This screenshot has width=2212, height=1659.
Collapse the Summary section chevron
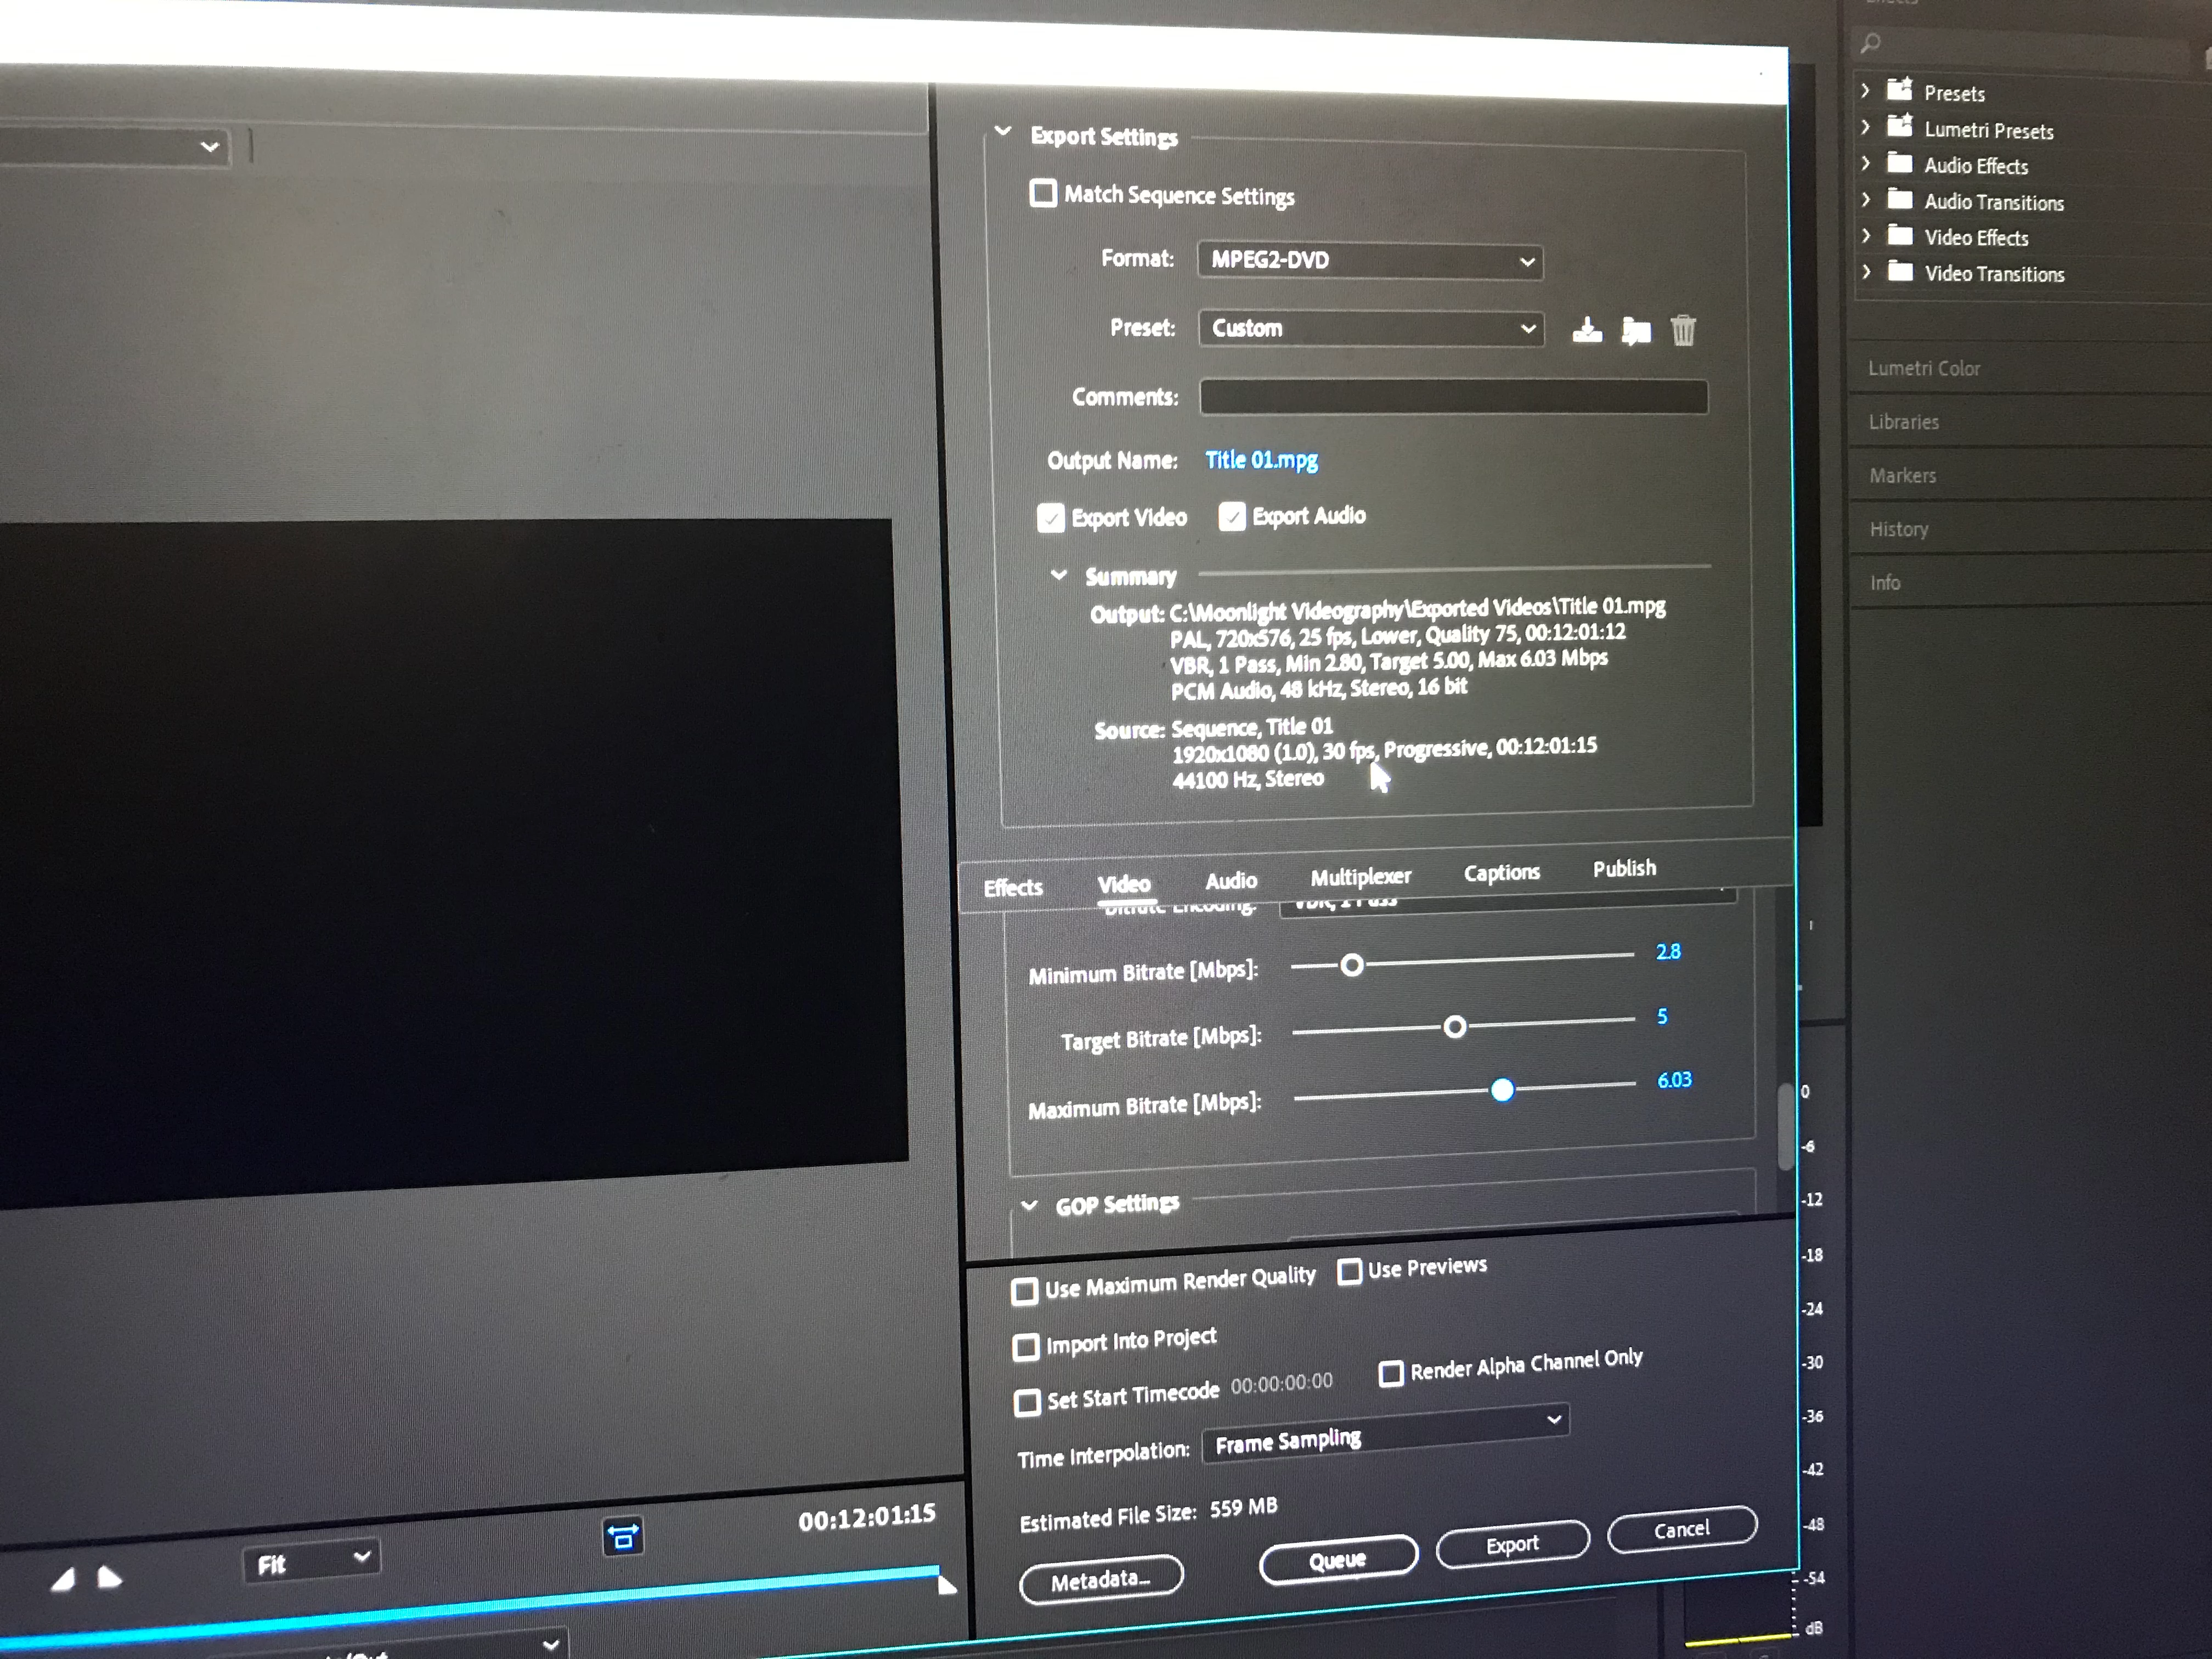click(1058, 575)
